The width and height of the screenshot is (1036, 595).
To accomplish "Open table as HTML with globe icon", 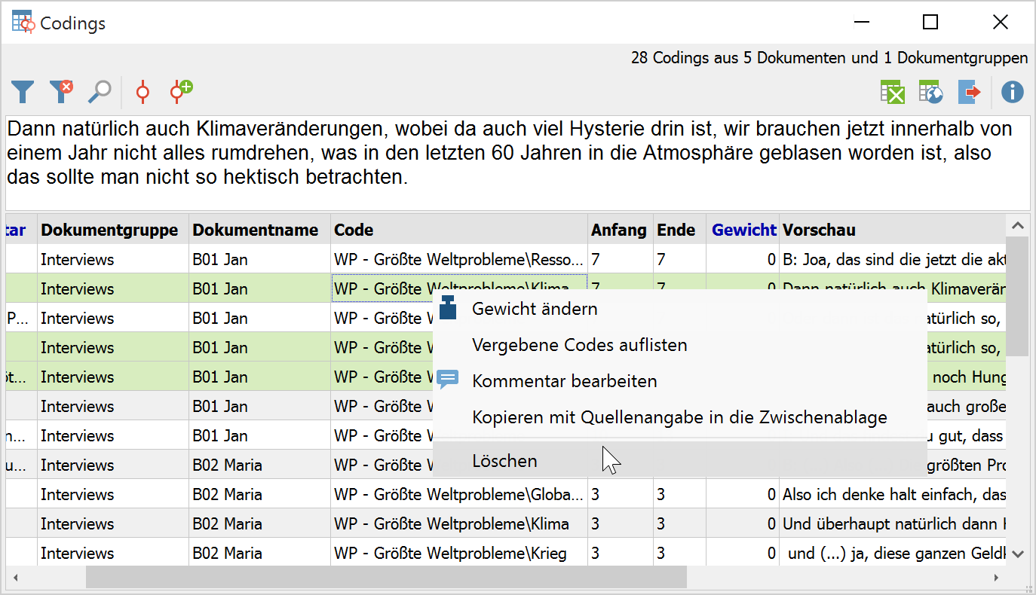I will 930,93.
